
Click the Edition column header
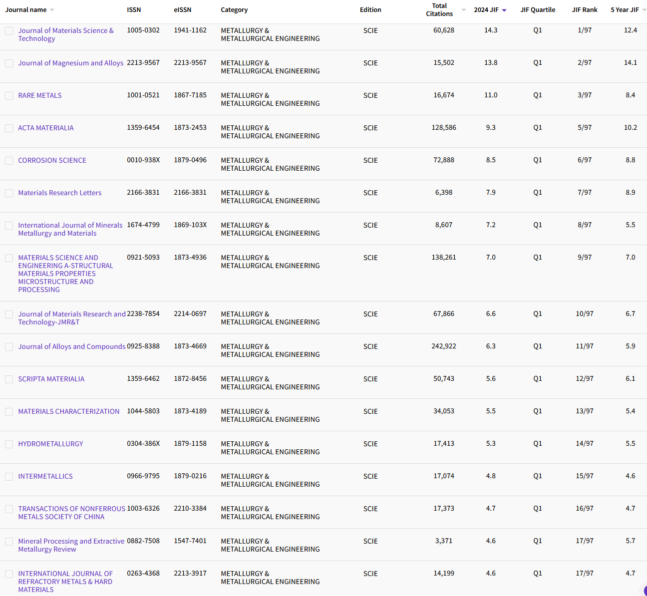(x=370, y=9)
